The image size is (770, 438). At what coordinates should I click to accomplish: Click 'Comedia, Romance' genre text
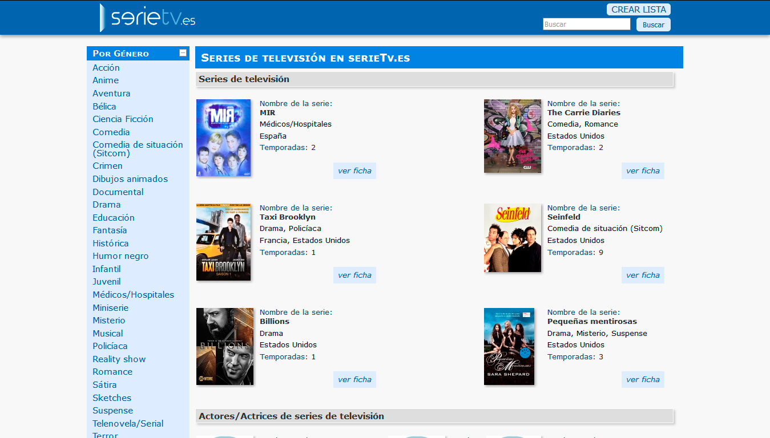coord(583,124)
